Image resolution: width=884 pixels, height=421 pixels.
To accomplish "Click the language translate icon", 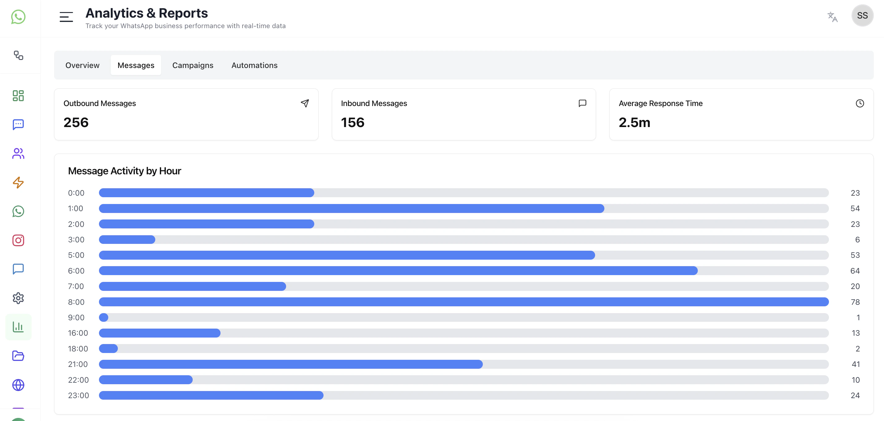I will (832, 16).
